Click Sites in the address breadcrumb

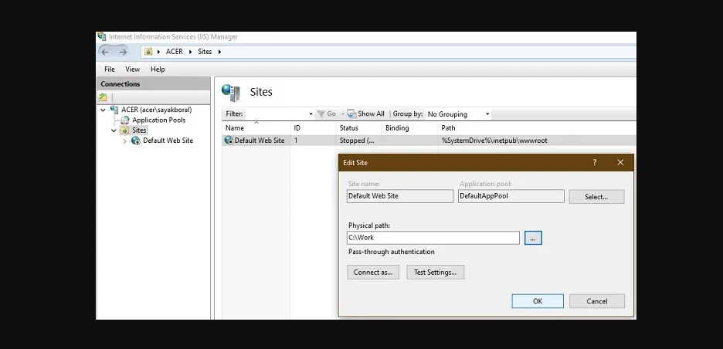click(x=205, y=52)
